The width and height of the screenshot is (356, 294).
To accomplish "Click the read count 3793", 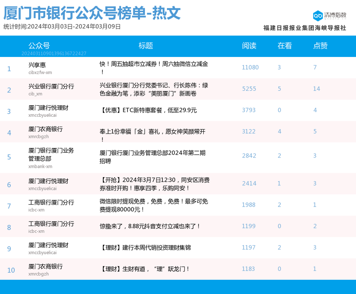I will [x=249, y=110].
